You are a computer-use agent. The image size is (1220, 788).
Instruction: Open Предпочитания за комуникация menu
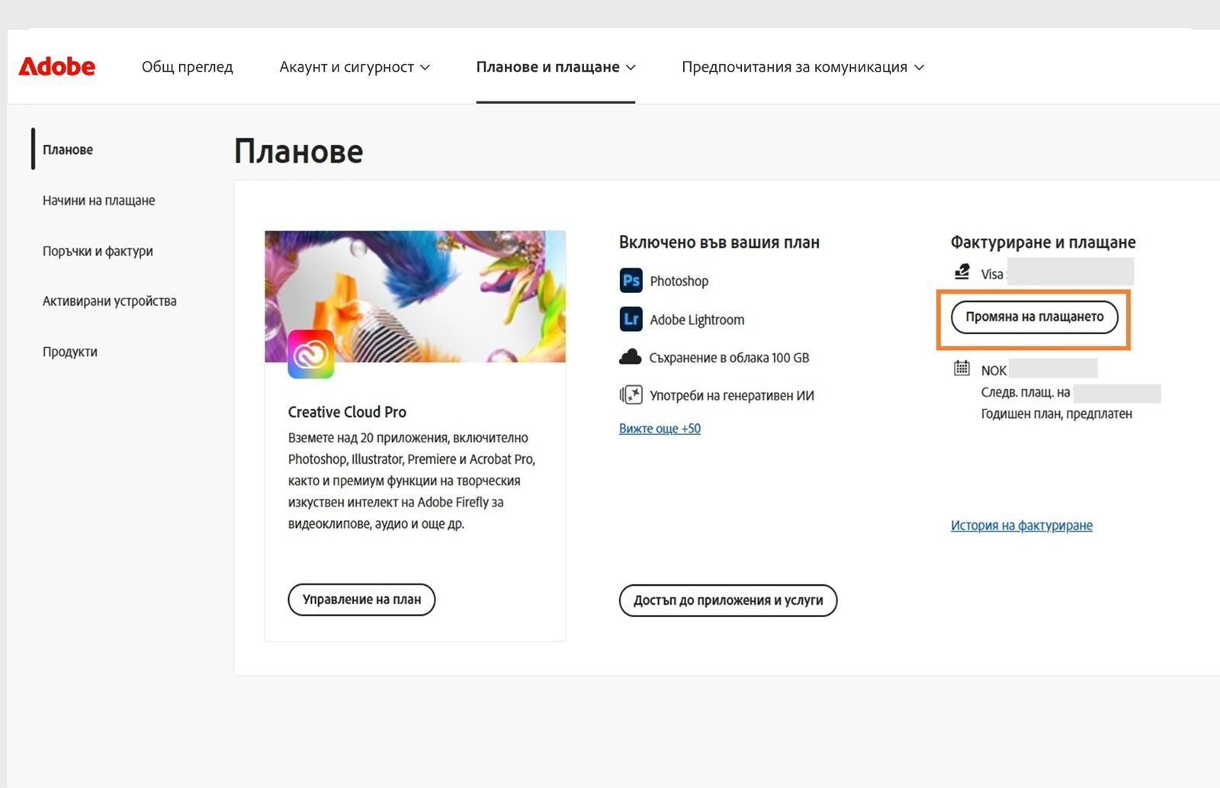pos(803,67)
